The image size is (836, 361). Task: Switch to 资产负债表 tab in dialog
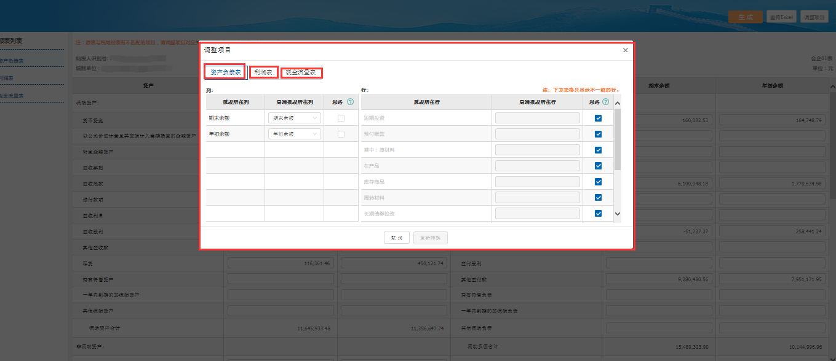tap(225, 72)
